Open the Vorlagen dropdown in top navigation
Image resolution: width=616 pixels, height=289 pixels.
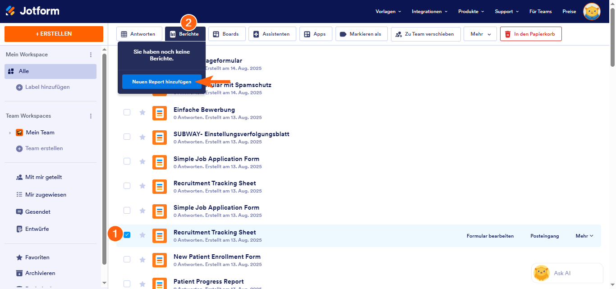[x=388, y=12]
